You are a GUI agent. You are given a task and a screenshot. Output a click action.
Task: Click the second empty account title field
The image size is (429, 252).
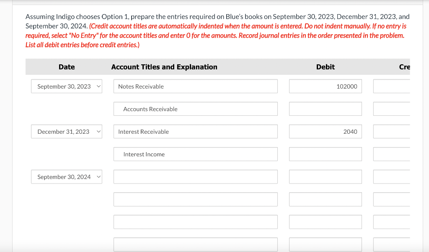tap(195, 199)
